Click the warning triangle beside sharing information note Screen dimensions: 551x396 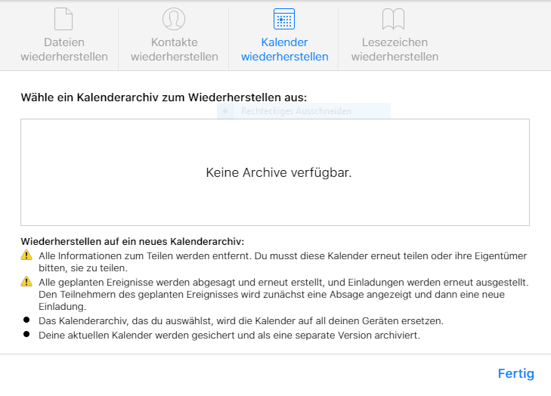click(x=26, y=256)
